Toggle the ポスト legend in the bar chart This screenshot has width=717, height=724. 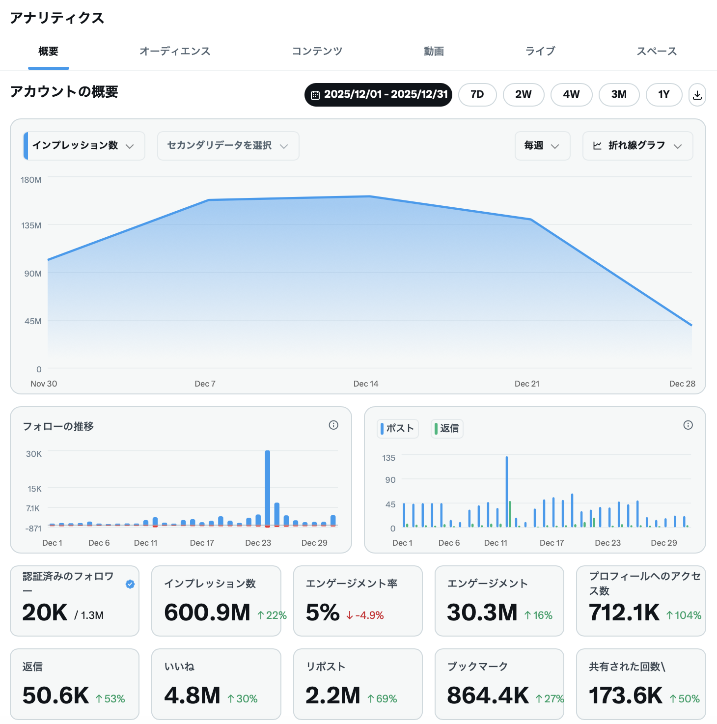click(x=398, y=428)
